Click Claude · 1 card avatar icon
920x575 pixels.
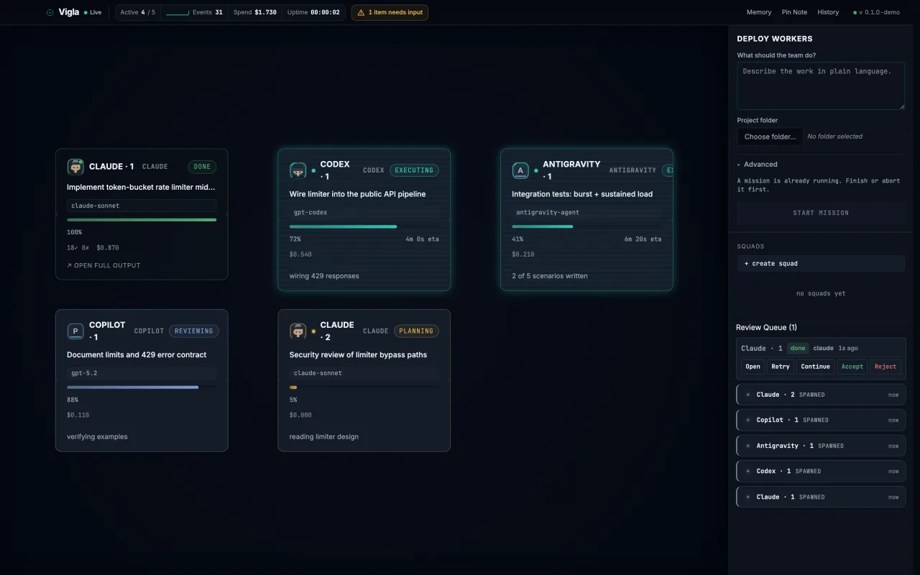tap(75, 166)
